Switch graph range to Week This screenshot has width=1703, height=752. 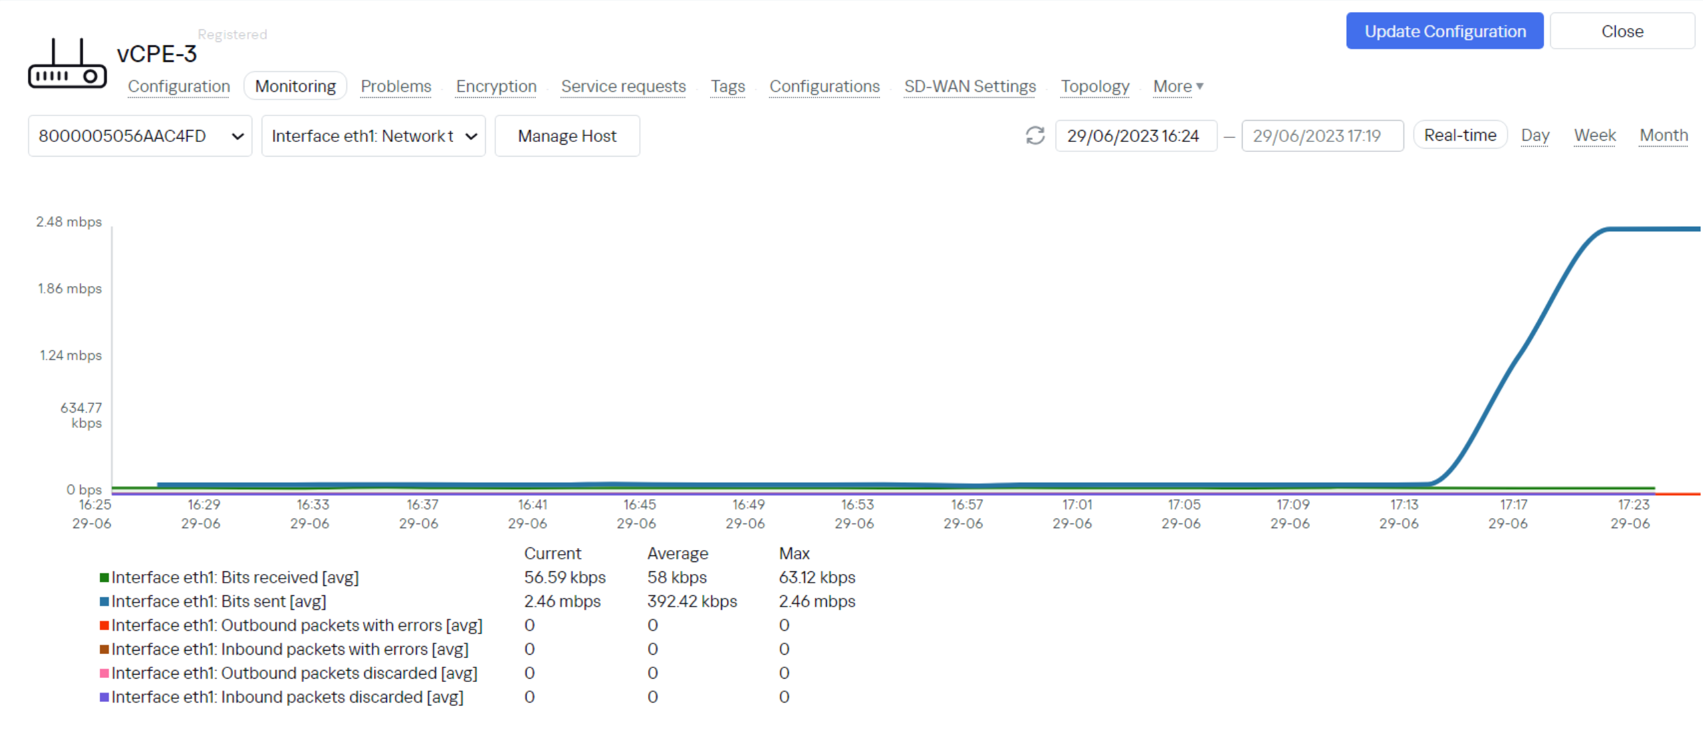point(1594,135)
